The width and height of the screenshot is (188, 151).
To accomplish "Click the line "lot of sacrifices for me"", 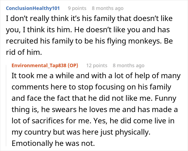I will click(93, 121).
